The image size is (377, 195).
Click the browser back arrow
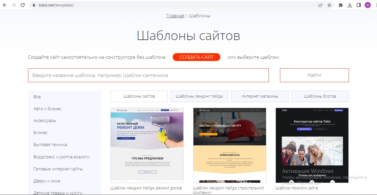[x=5, y=5]
